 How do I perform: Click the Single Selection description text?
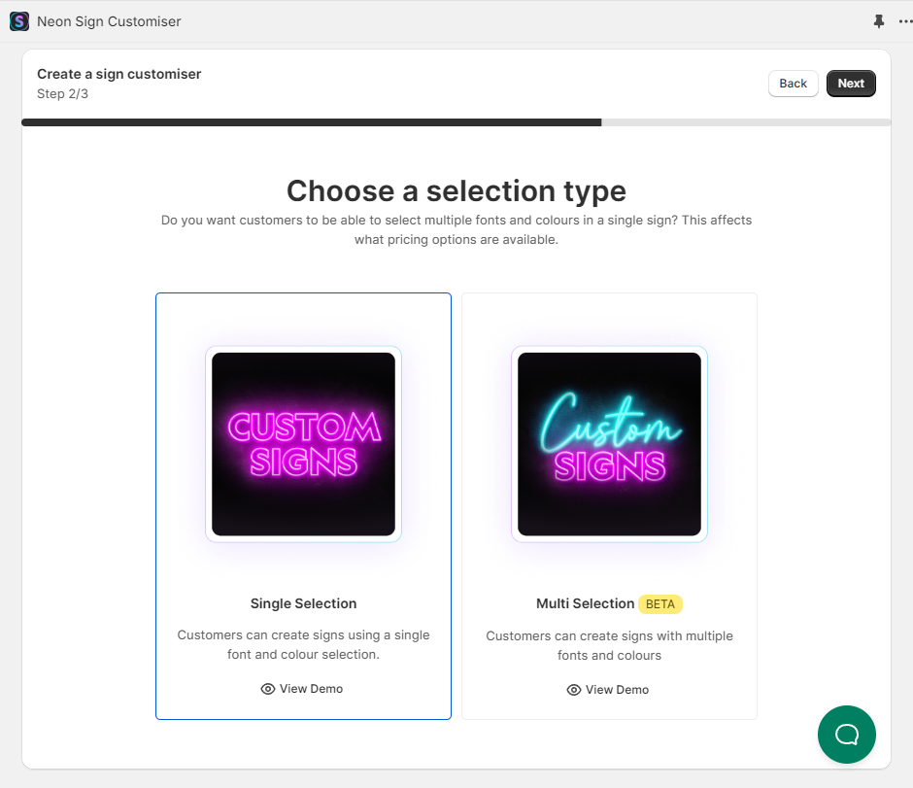303,644
